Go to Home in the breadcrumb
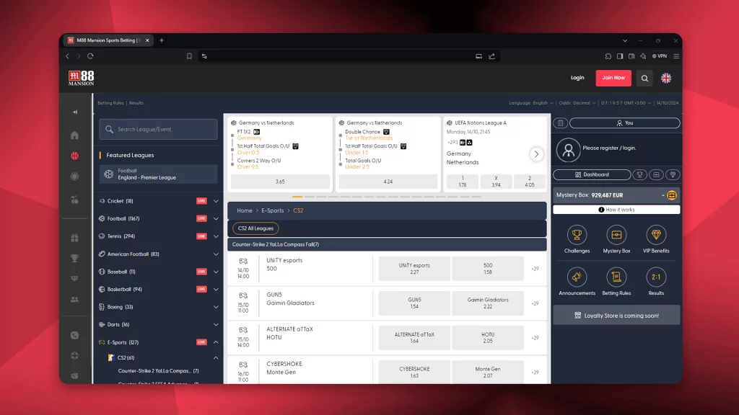The height and width of the screenshot is (415, 739). (x=245, y=211)
